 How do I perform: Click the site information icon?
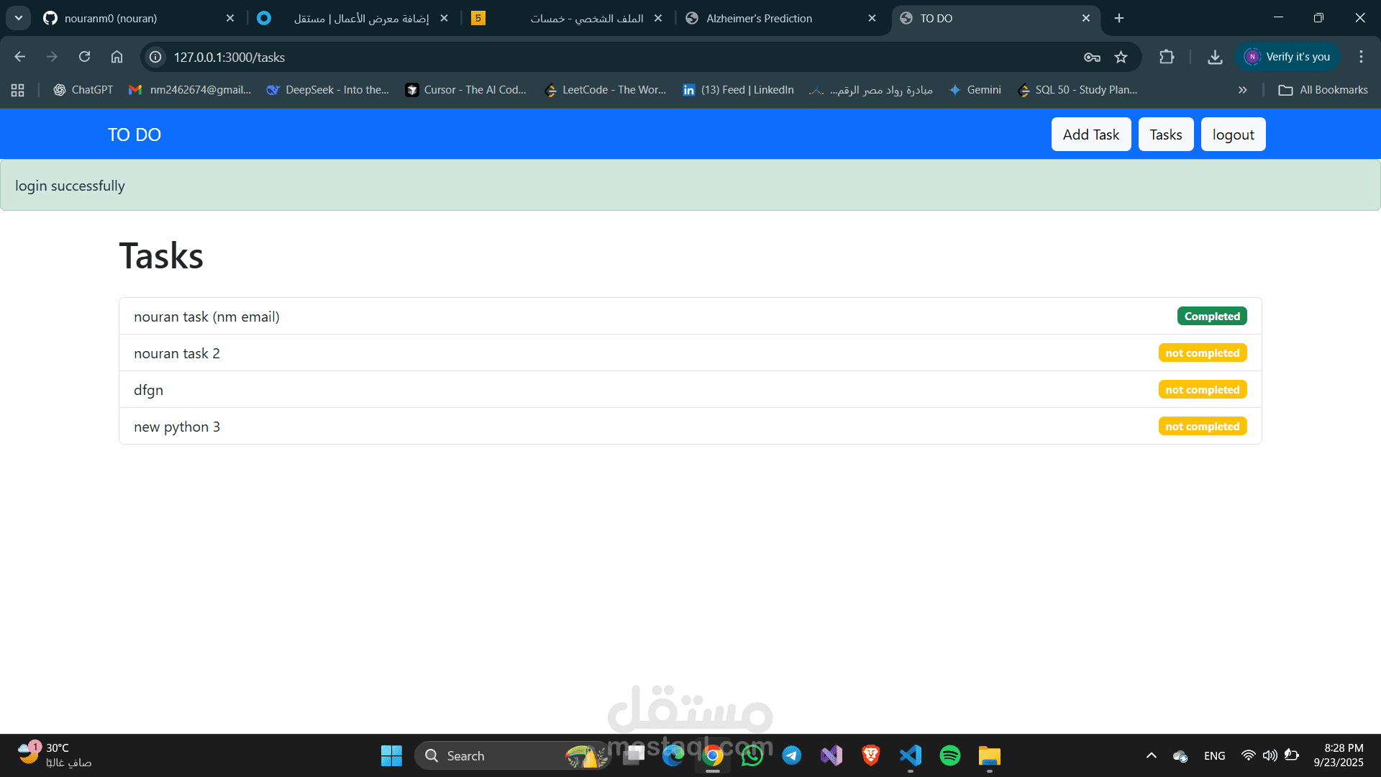(x=155, y=57)
